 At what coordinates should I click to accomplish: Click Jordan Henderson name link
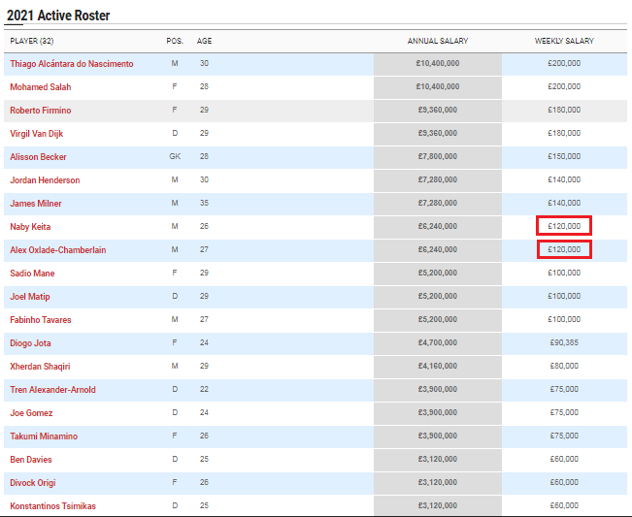point(45,180)
